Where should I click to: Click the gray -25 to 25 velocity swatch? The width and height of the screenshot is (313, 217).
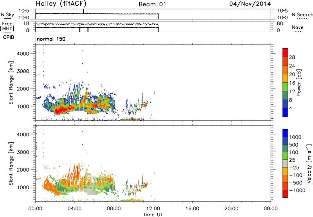(285, 164)
